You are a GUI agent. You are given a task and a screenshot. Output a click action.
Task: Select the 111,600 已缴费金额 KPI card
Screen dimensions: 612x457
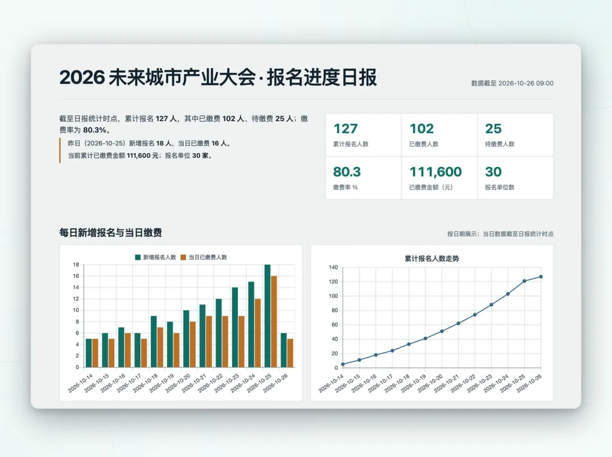click(x=439, y=178)
